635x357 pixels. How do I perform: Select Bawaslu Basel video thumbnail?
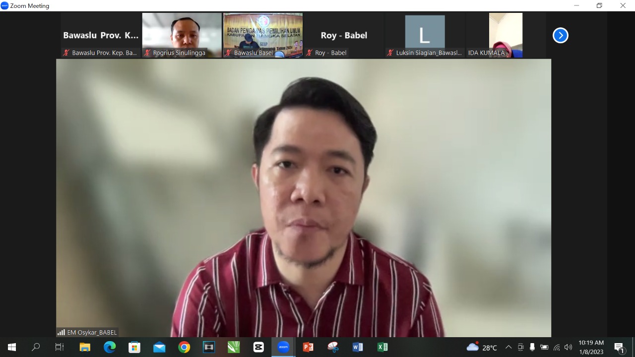262,35
